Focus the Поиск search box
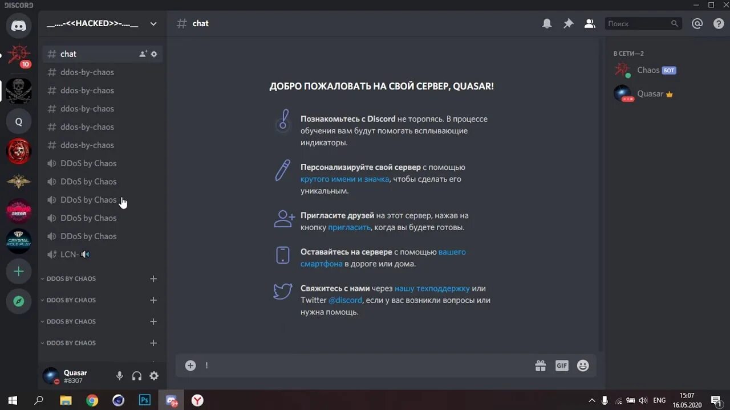Viewport: 730px width, 410px height. (643, 23)
